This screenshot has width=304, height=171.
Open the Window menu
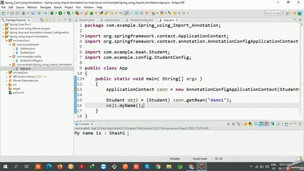pyautogui.click(x=89, y=8)
